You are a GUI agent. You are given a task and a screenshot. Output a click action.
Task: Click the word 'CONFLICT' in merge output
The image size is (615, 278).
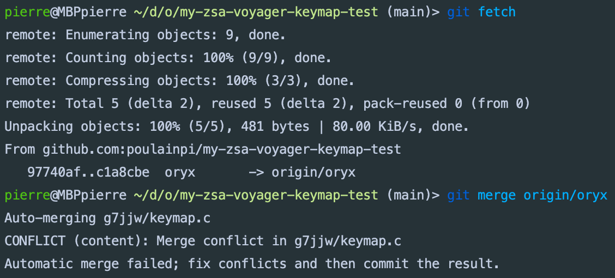[x=35, y=241]
